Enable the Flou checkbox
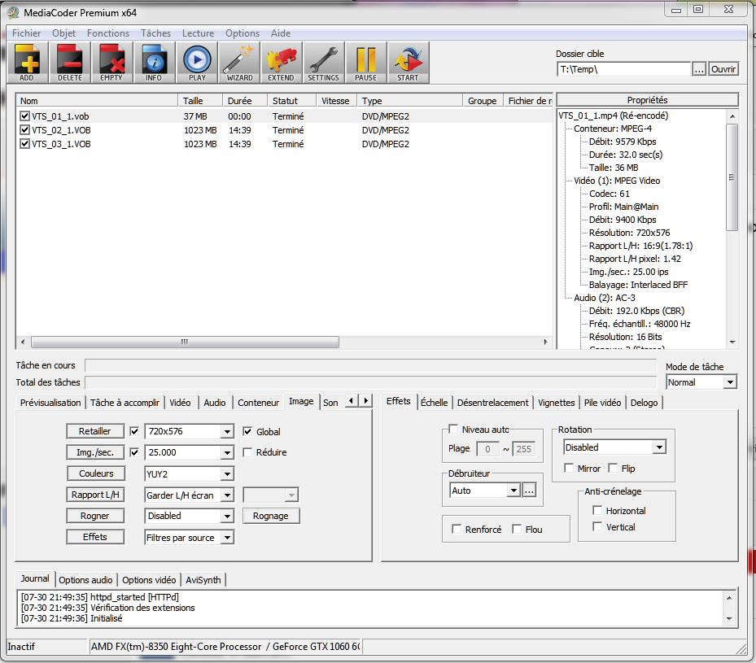Image resolution: width=756 pixels, height=663 pixels. [517, 529]
